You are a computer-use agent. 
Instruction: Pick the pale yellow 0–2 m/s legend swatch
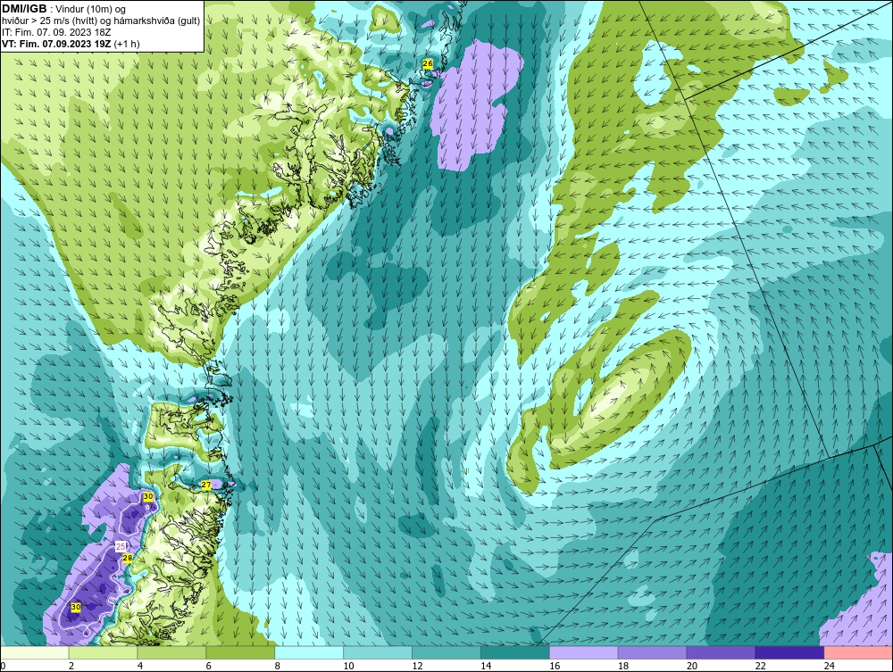[35, 652]
